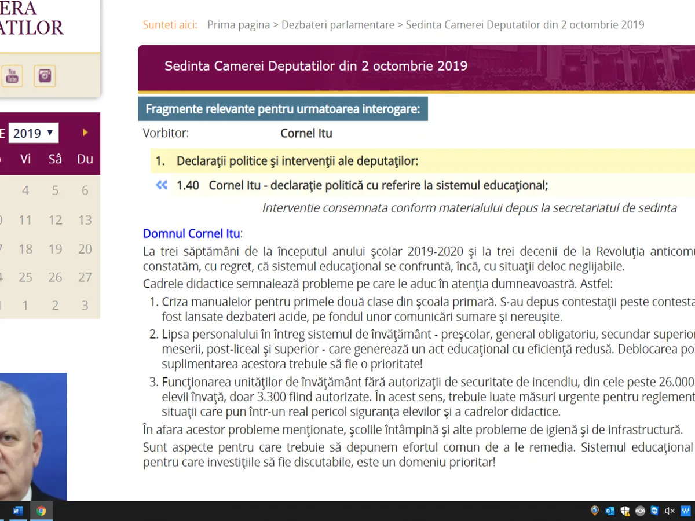695x521 pixels.
Task: Open the Instagram social media icon
Action: point(45,76)
